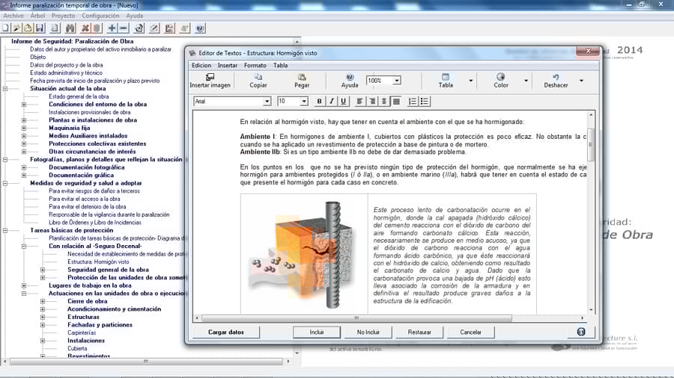Click the gray icon beside the red X
This screenshot has width=674, height=378.
pos(97,28)
